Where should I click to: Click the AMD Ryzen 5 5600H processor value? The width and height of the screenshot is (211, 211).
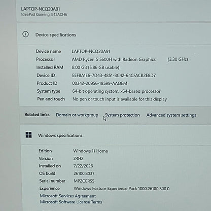(114, 59)
